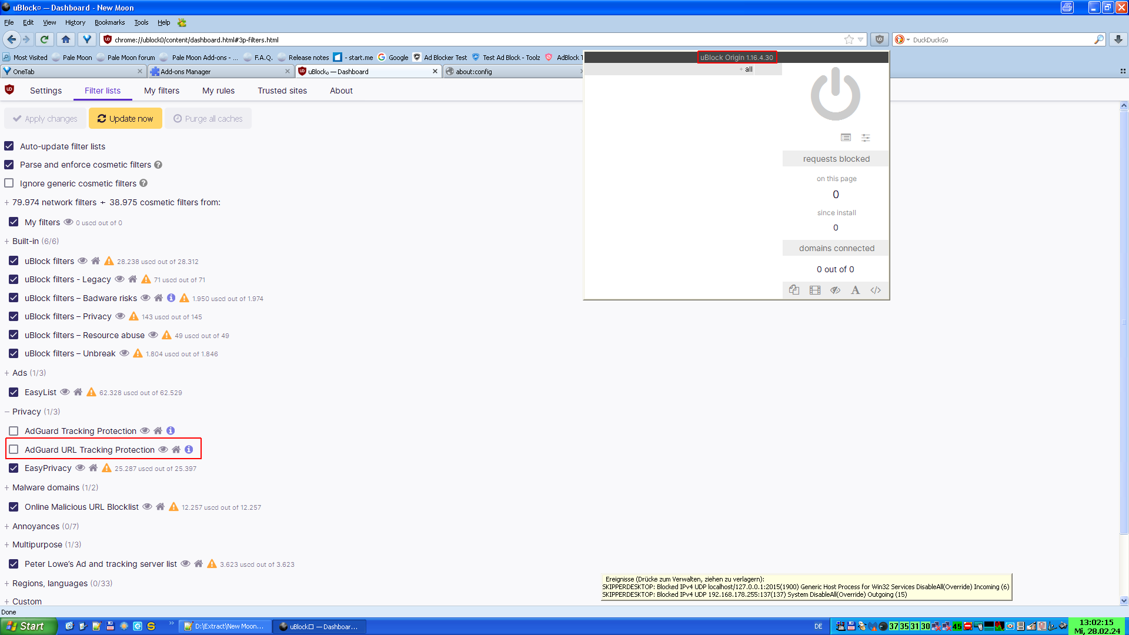
Task: Toggle remote fonts 'A' icon in popup
Action: [x=856, y=290]
